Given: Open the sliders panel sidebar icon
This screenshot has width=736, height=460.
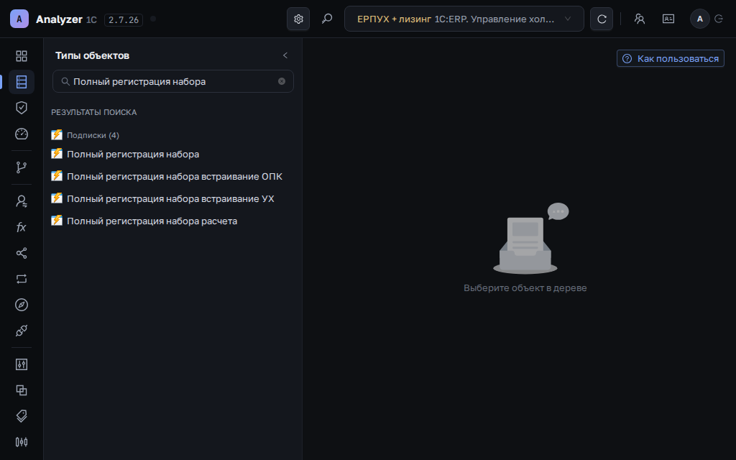Looking at the screenshot, I should (22, 364).
